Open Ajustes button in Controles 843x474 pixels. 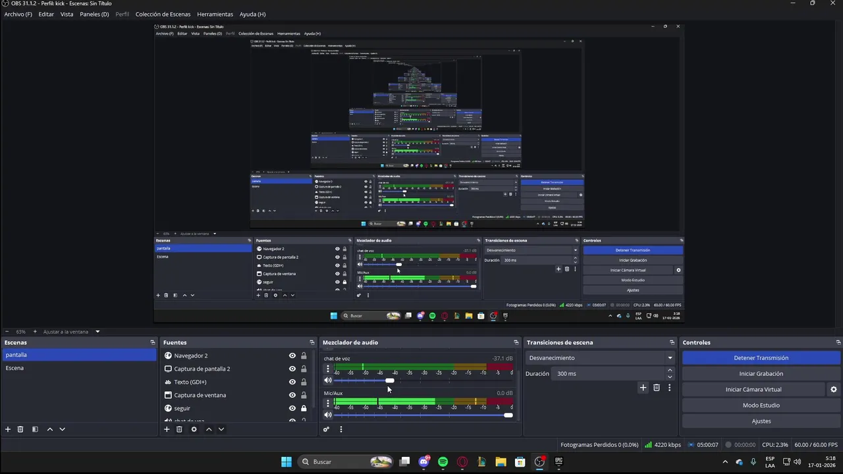click(x=761, y=421)
